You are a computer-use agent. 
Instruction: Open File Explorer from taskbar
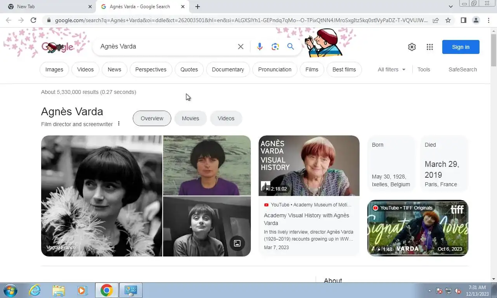(x=59, y=290)
